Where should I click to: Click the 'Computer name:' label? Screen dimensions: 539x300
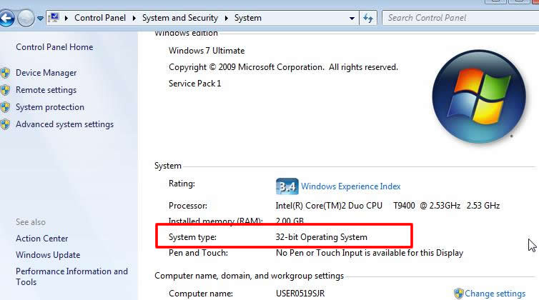pos(201,294)
